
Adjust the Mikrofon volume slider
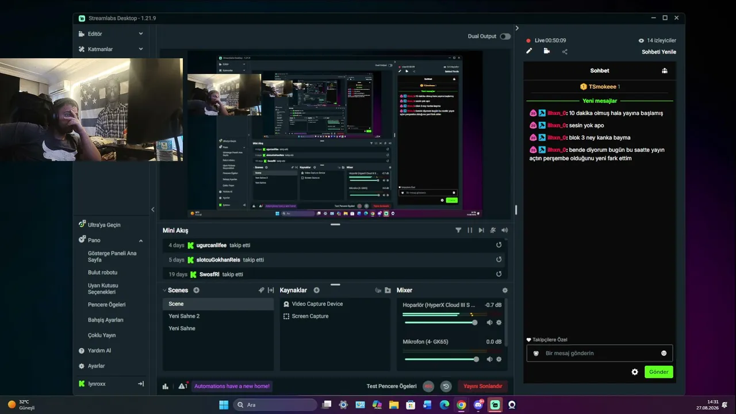coord(442,359)
